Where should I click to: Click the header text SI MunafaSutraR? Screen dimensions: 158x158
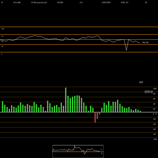pos(39,3)
